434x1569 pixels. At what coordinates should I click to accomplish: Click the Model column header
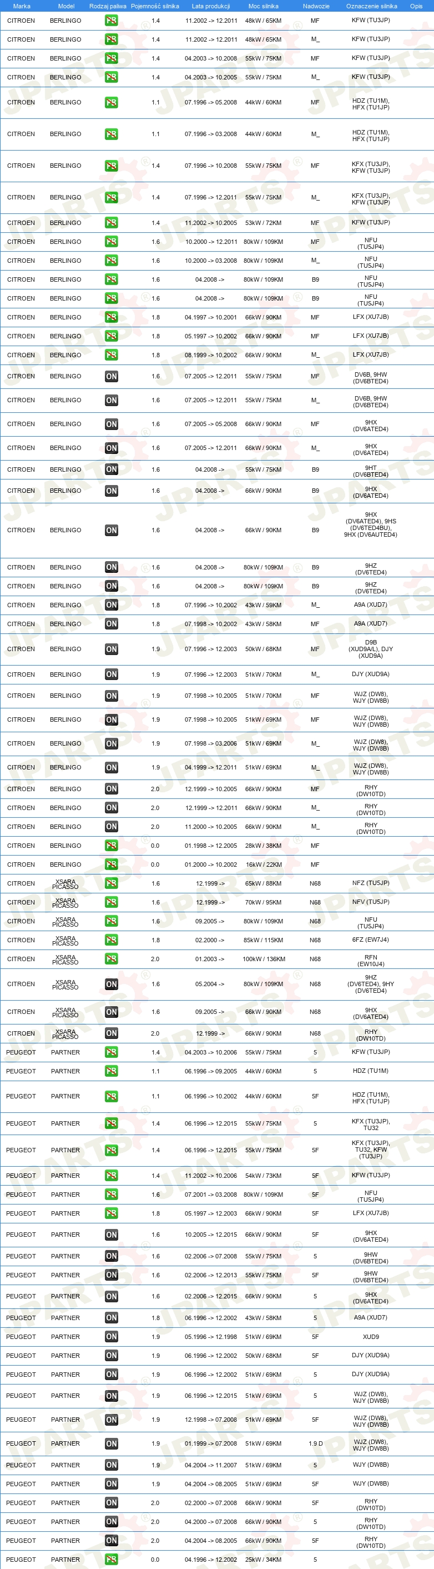(x=67, y=6)
